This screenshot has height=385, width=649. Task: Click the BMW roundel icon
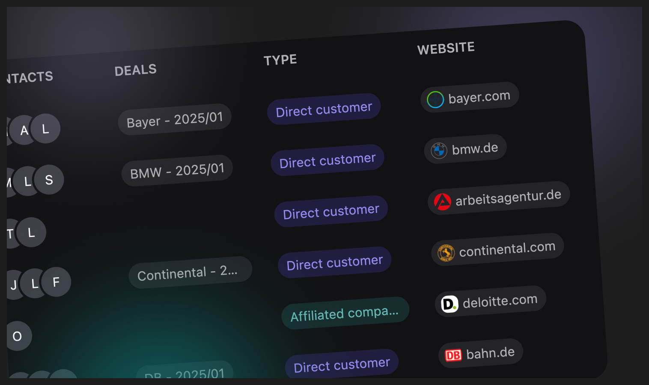(x=439, y=151)
